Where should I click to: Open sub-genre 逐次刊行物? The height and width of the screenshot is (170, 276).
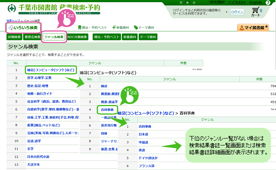coord(109,125)
